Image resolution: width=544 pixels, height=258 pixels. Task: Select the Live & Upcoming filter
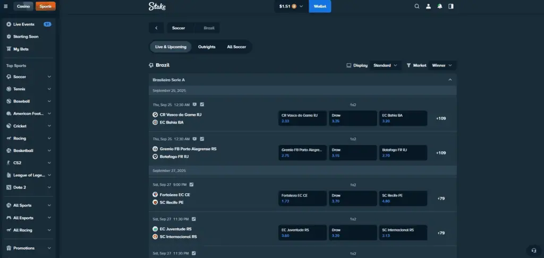point(171,47)
